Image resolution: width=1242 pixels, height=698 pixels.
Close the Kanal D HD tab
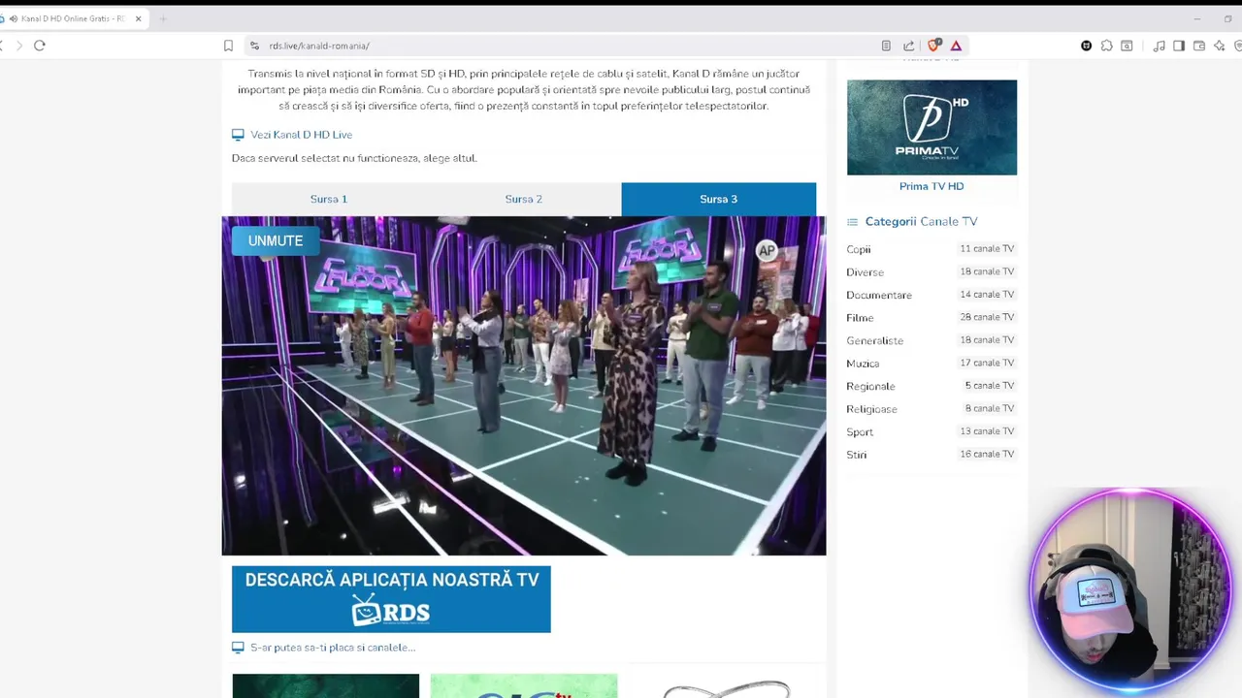click(x=138, y=18)
